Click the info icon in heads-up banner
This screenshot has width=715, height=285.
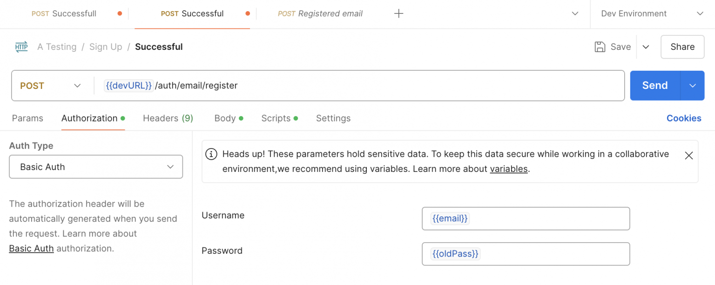[x=211, y=154]
